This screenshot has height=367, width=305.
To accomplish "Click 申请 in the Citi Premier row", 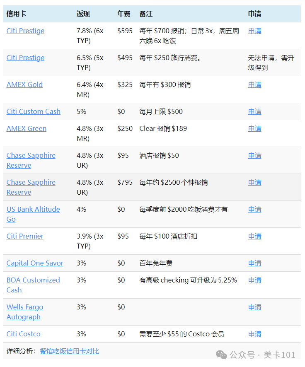I will [x=255, y=237].
